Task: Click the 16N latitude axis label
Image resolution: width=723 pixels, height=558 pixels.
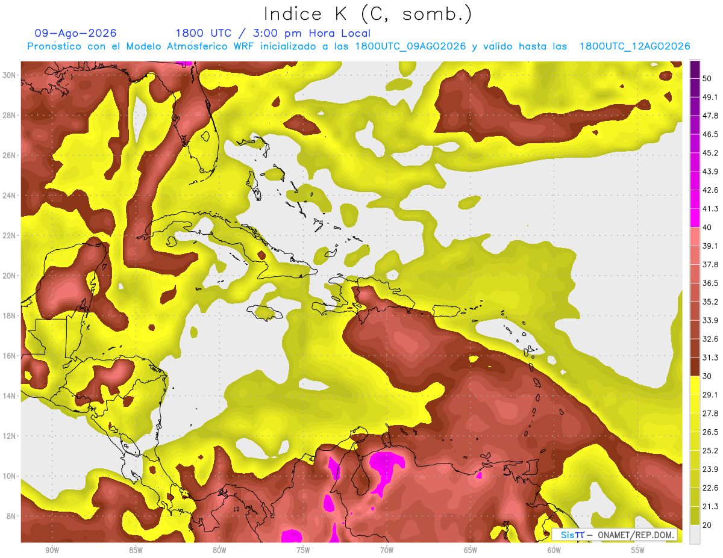Action: click(x=10, y=356)
